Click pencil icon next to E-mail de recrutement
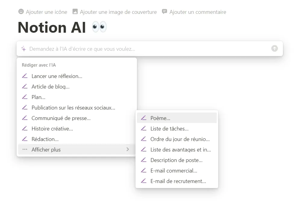The image size is (295, 201). pos(144,181)
